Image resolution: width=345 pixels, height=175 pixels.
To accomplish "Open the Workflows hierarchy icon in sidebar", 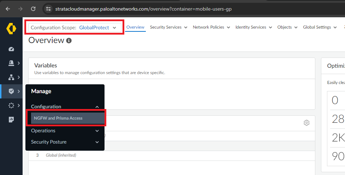I will [x=11, y=77].
